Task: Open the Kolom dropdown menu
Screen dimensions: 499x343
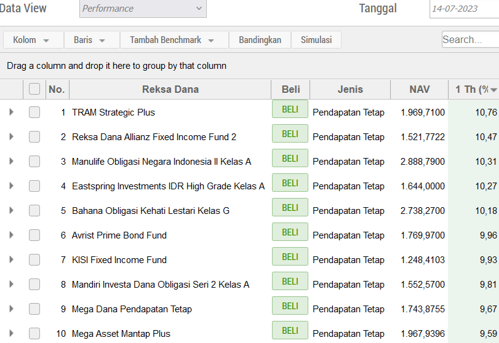Action: [33, 40]
